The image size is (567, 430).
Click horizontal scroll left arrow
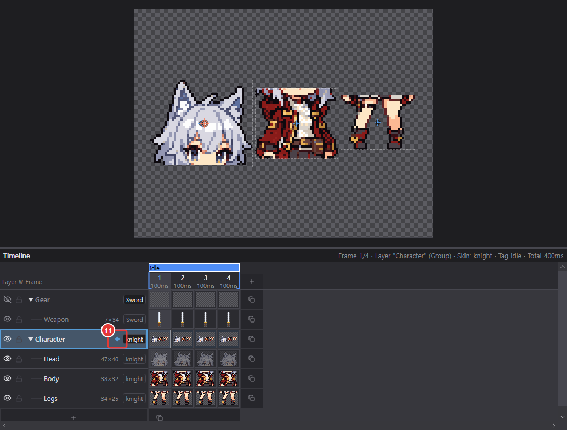[4, 426]
